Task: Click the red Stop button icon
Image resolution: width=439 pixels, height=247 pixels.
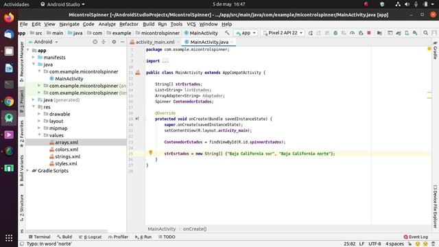Action: pyautogui.click(x=369, y=33)
